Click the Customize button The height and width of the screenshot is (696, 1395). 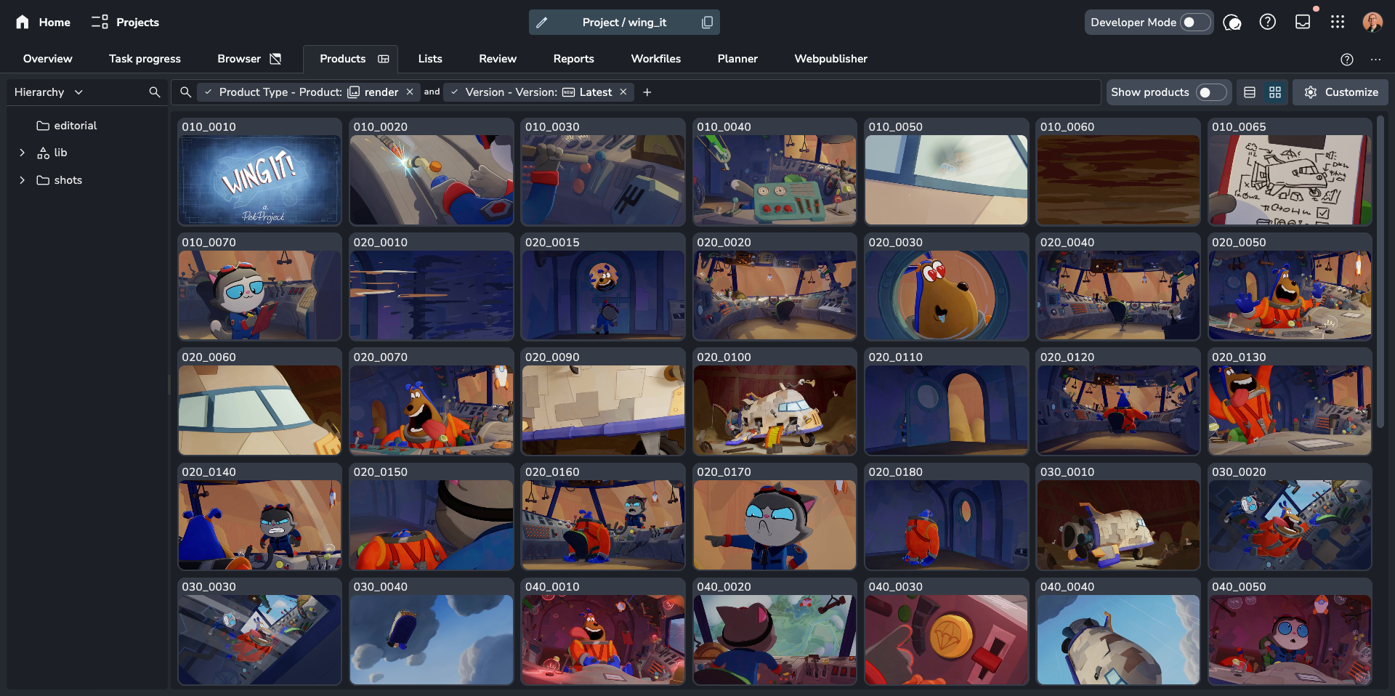1341,92
